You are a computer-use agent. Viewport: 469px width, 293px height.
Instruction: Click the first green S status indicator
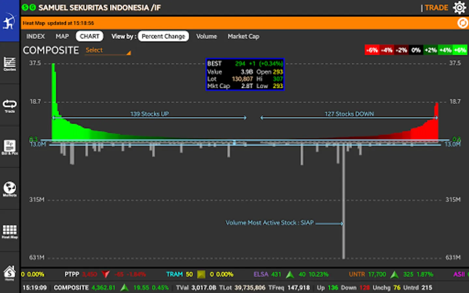click(25, 7)
